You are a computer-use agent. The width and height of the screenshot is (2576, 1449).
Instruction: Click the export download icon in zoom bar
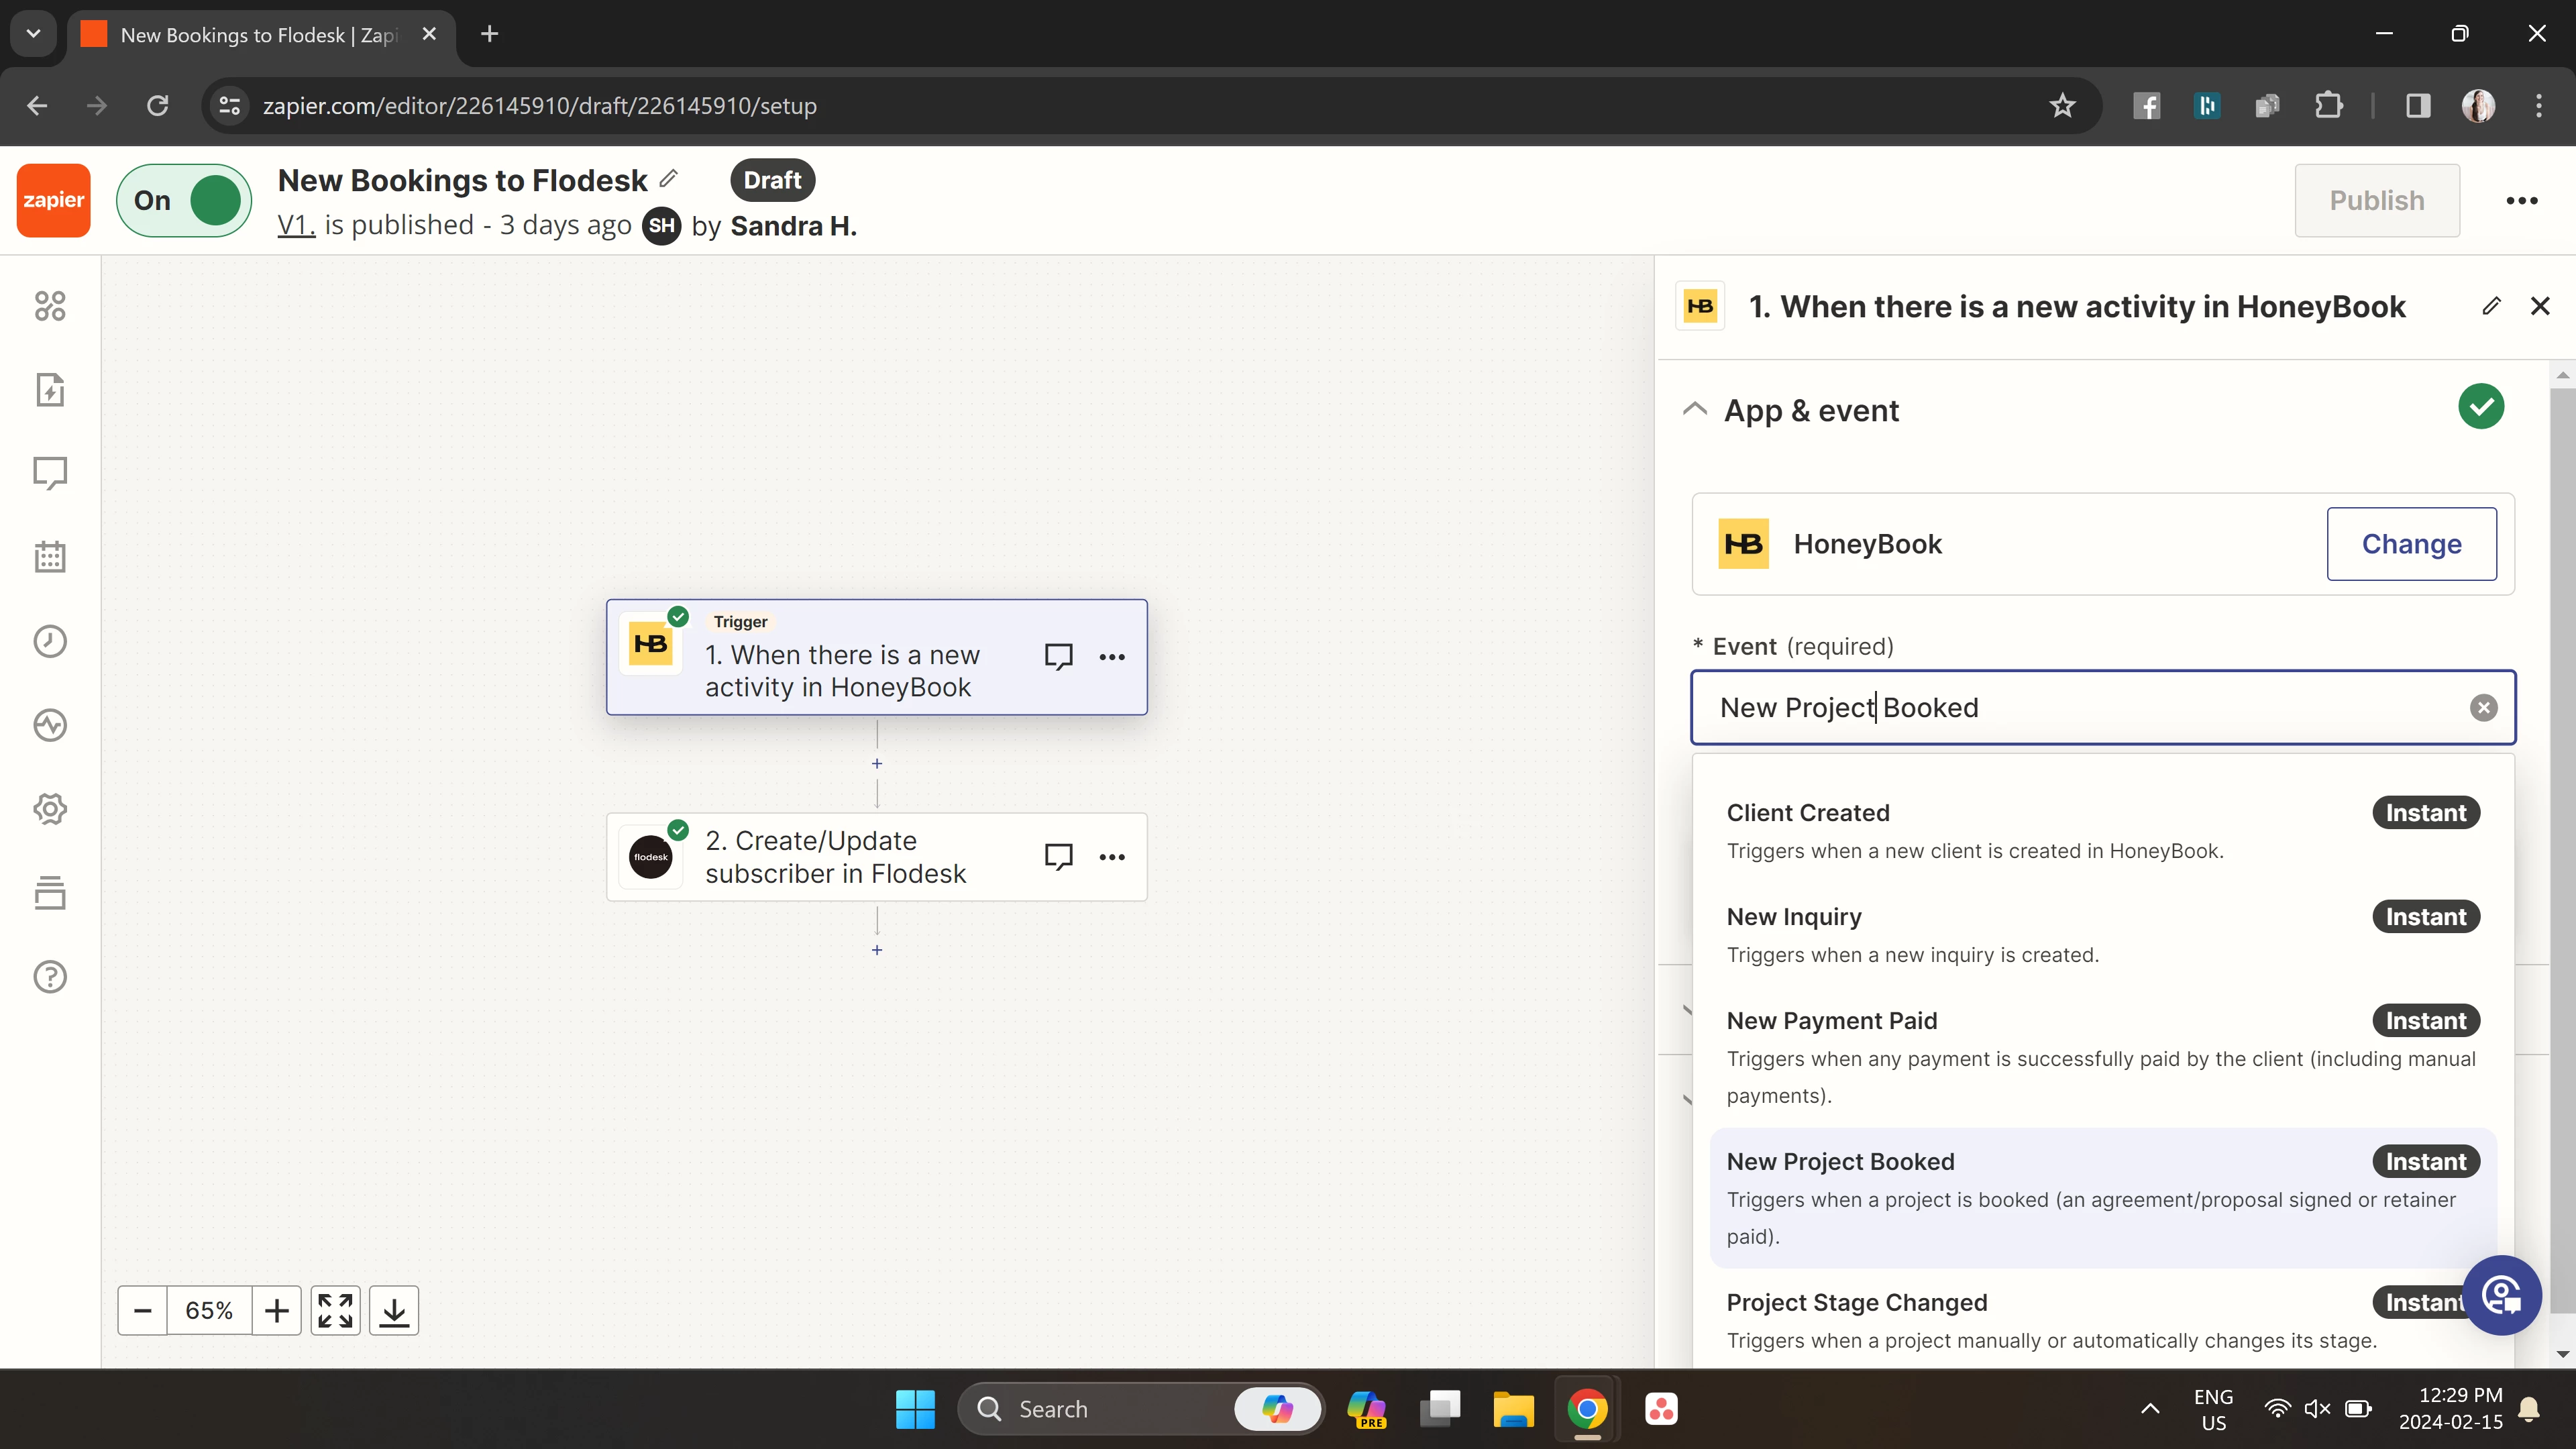coord(394,1310)
